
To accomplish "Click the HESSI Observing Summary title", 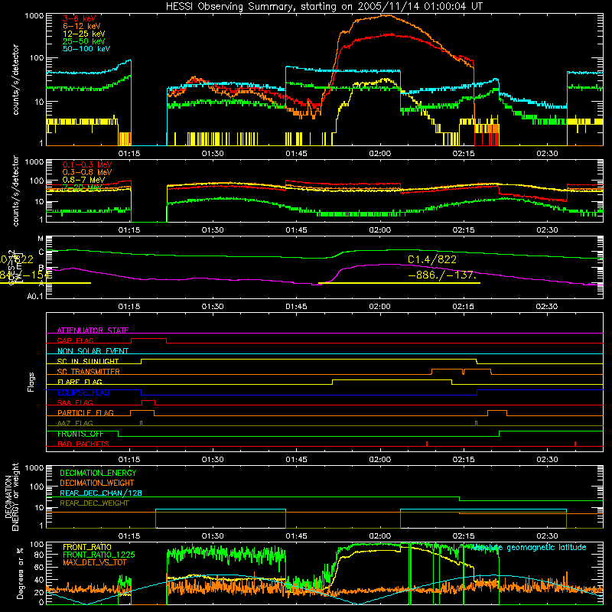I will tap(324, 7).
